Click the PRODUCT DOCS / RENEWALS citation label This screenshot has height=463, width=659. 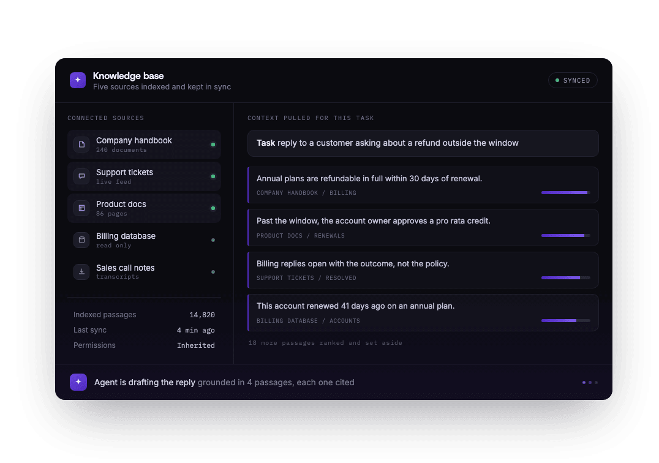[301, 236]
